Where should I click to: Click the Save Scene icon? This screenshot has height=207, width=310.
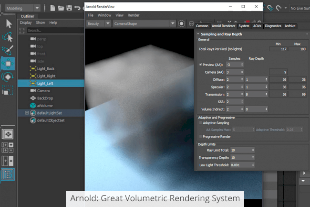(x=69, y=8)
